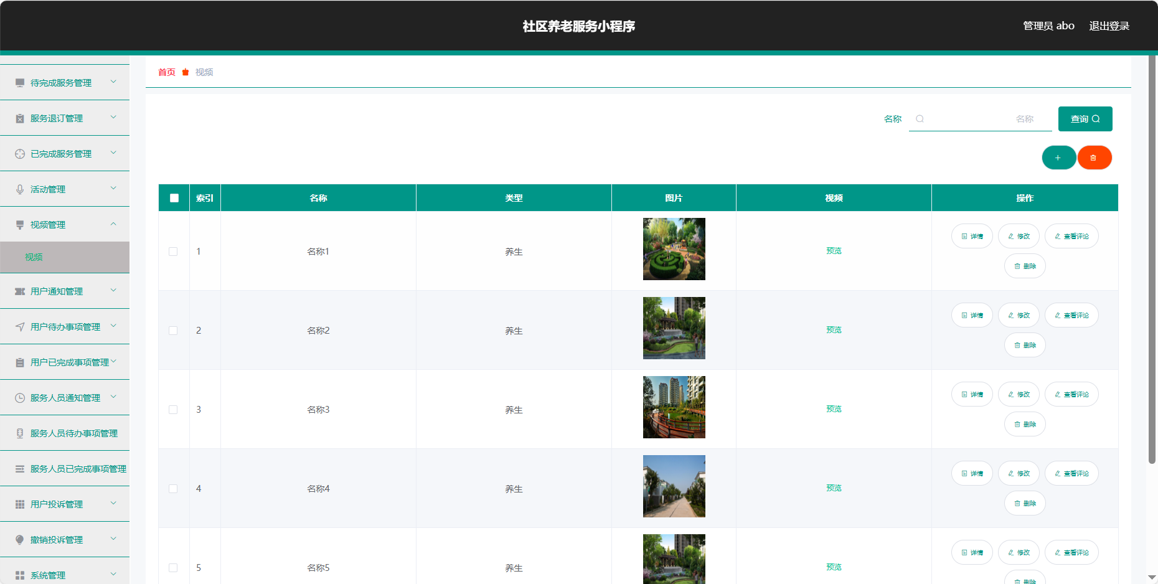Viewport: 1158px width, 584px height.
Task: Open the 系统管理 menu label
Action: coord(48,575)
